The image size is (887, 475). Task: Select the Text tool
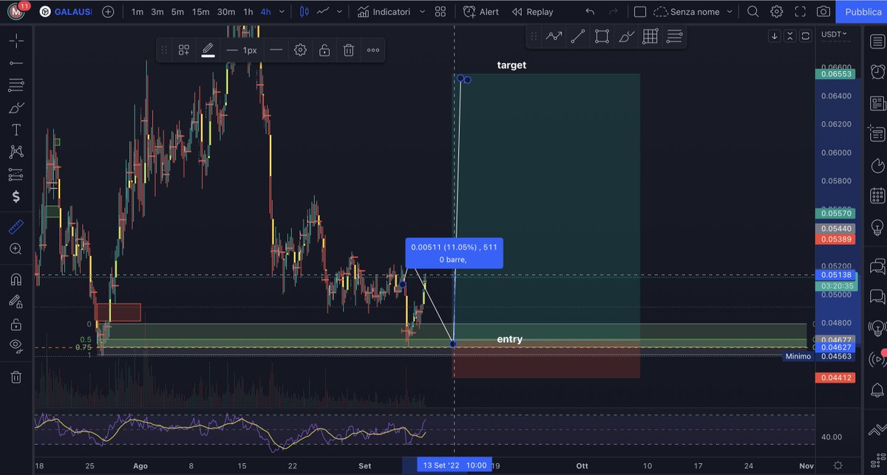coord(16,130)
